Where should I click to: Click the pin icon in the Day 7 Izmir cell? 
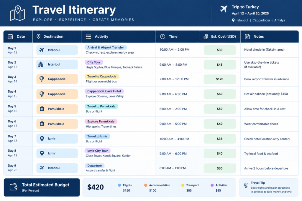tap(42, 139)
